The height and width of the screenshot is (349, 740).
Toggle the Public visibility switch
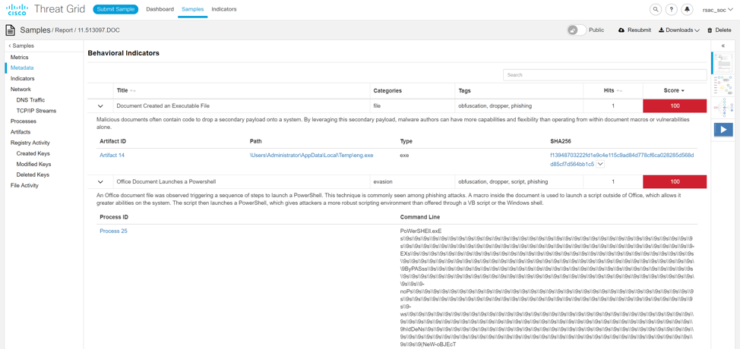point(576,30)
